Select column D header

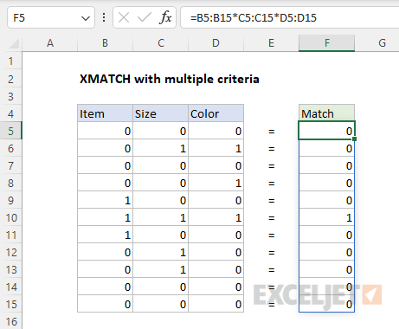216,43
